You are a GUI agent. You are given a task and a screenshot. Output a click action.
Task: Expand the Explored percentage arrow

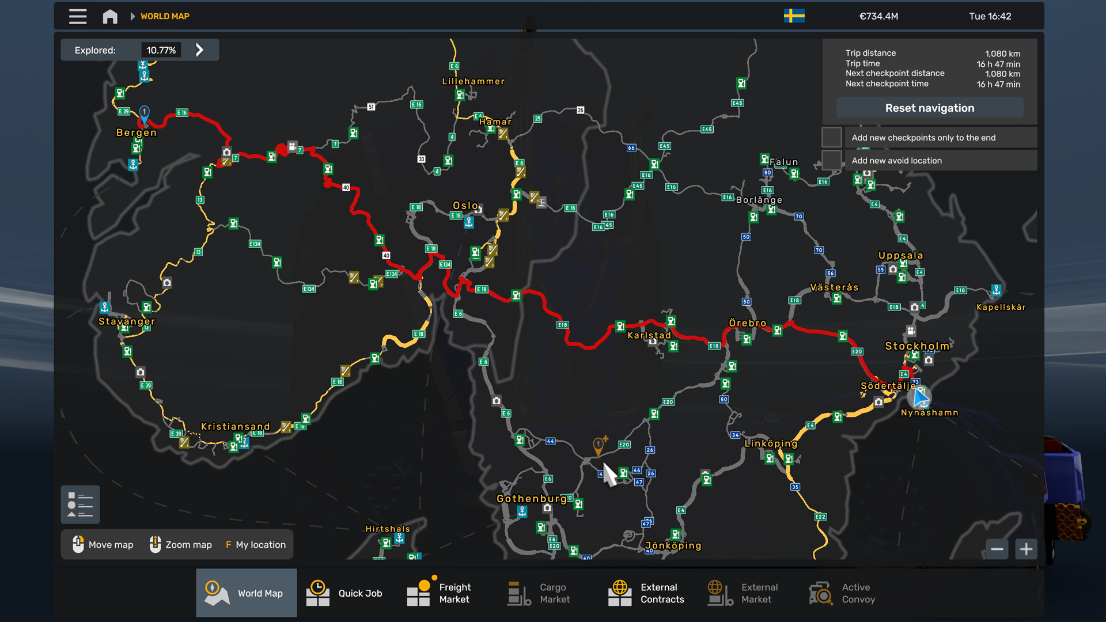pos(199,50)
